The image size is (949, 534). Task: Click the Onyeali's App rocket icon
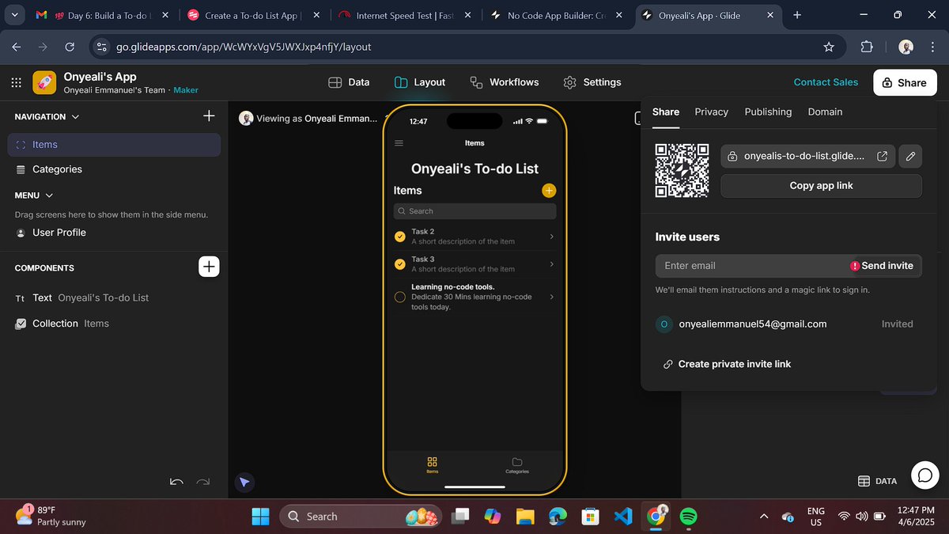pos(44,82)
